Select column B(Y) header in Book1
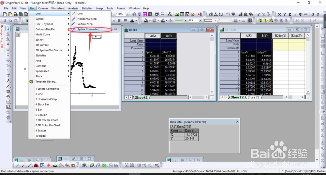Viewport: 326px width, 175px height. [x=169, y=36]
